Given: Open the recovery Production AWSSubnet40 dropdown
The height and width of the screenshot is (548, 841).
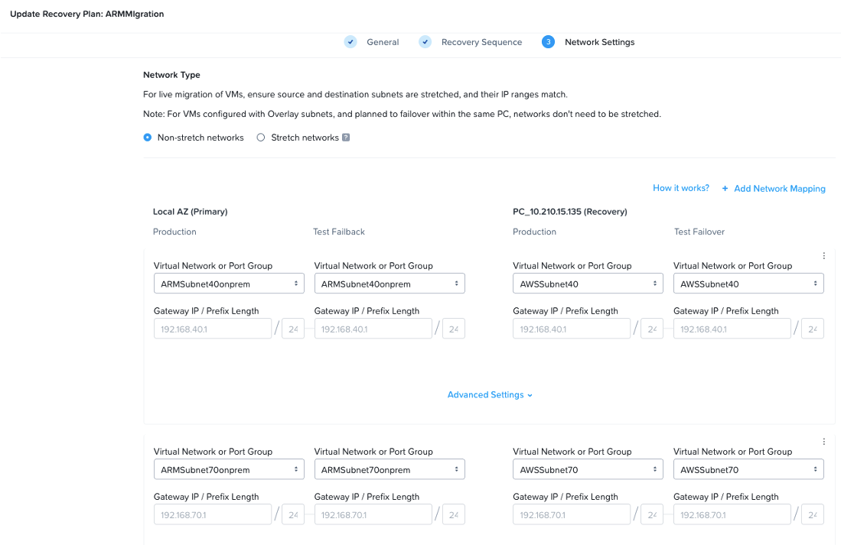Looking at the screenshot, I should pos(588,284).
